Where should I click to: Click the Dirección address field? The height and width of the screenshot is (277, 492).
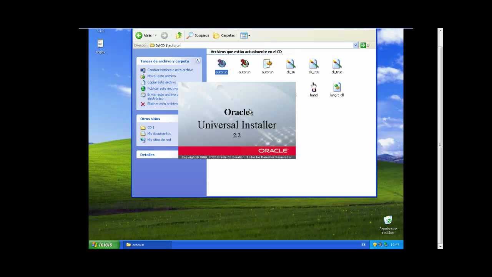253,45
